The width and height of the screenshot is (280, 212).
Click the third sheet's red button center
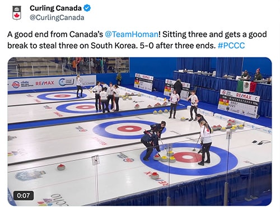[x=129, y=128]
